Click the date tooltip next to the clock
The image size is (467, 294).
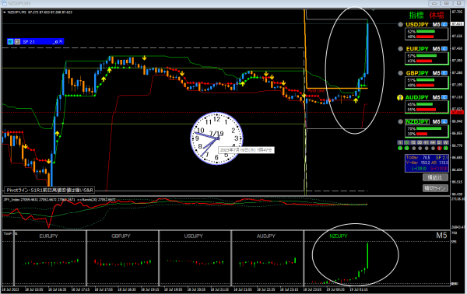[x=246, y=150]
